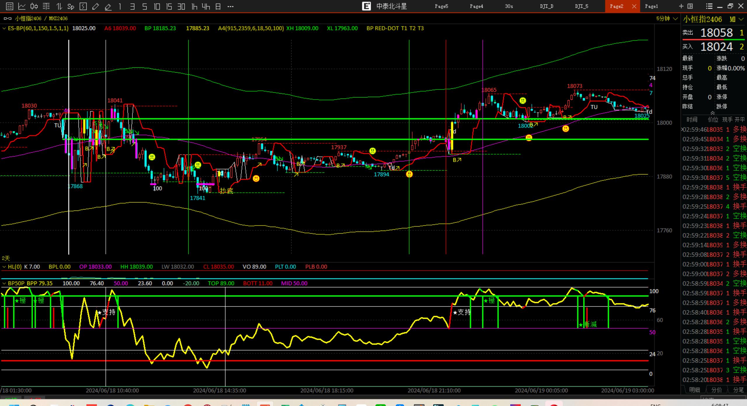This screenshot has width=747, height=406.
Task: Click the ★支持 marker near 21:10
Action: (x=462, y=312)
